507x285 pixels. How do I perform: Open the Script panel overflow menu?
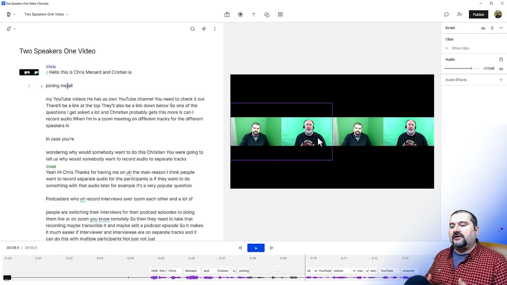pos(501,28)
